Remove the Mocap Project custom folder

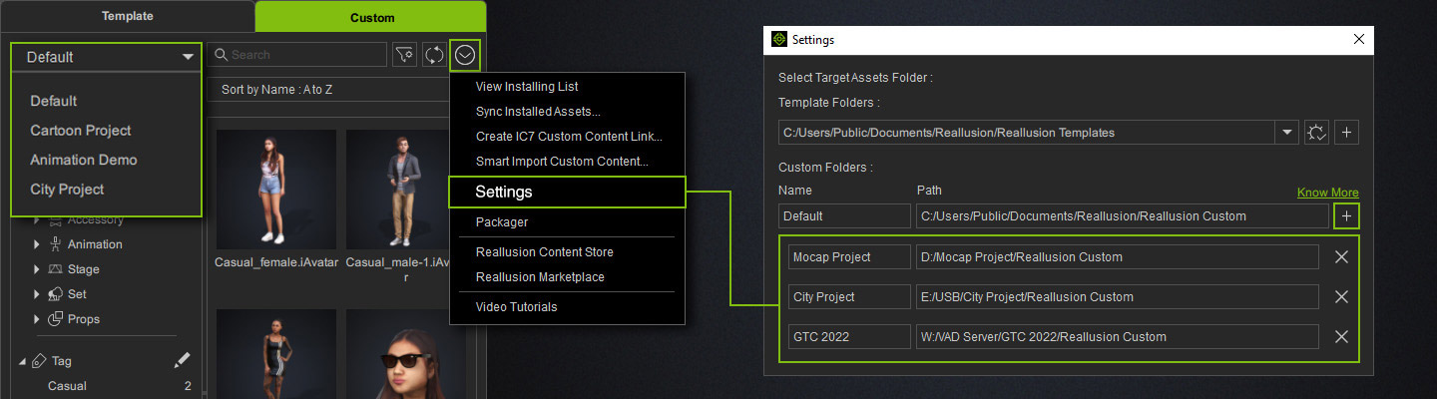[x=1341, y=257]
